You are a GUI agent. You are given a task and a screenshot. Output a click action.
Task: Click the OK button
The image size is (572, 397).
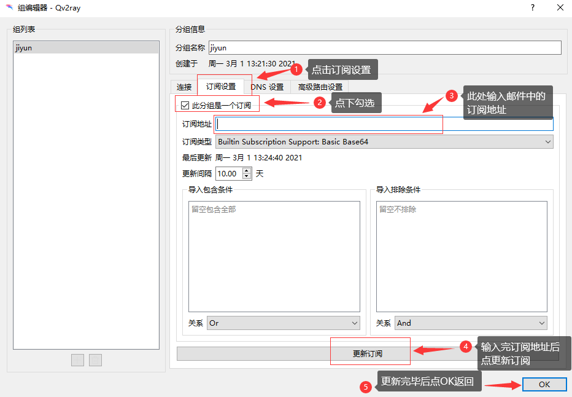point(544,384)
